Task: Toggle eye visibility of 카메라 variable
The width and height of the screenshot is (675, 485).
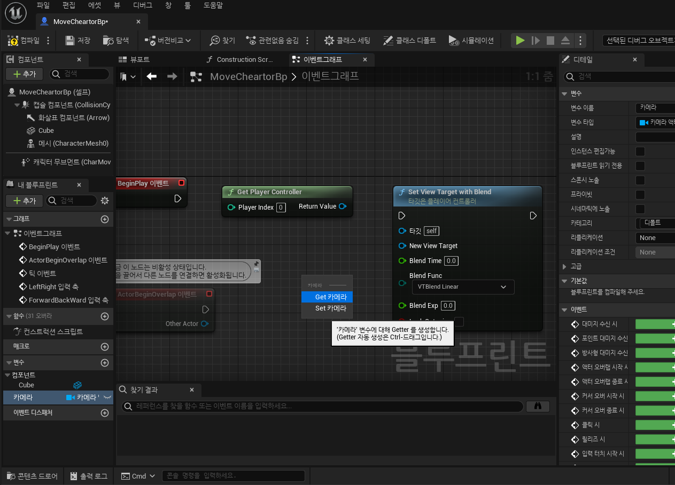Action: 107,397
